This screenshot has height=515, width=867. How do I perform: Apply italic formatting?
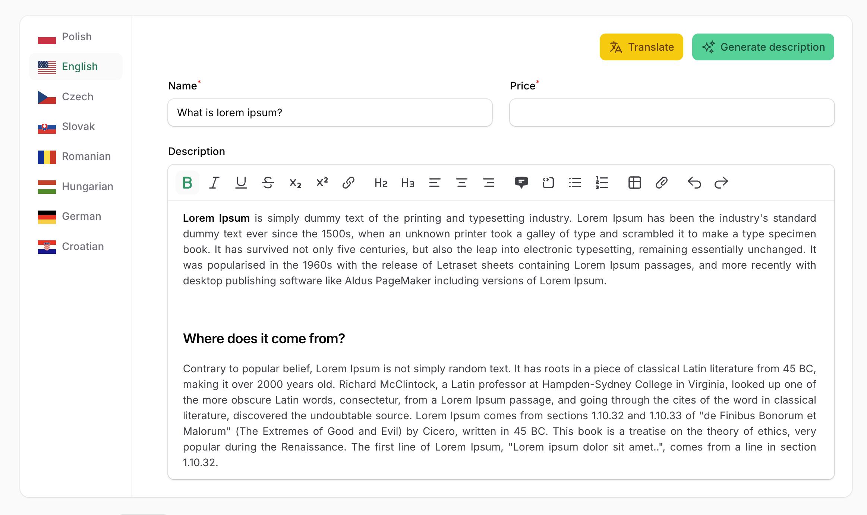tap(214, 183)
